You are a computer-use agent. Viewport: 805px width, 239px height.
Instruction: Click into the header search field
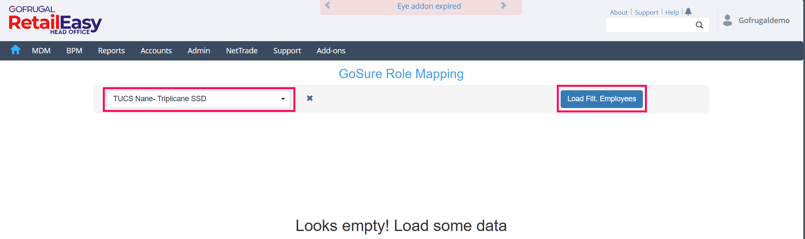point(649,25)
